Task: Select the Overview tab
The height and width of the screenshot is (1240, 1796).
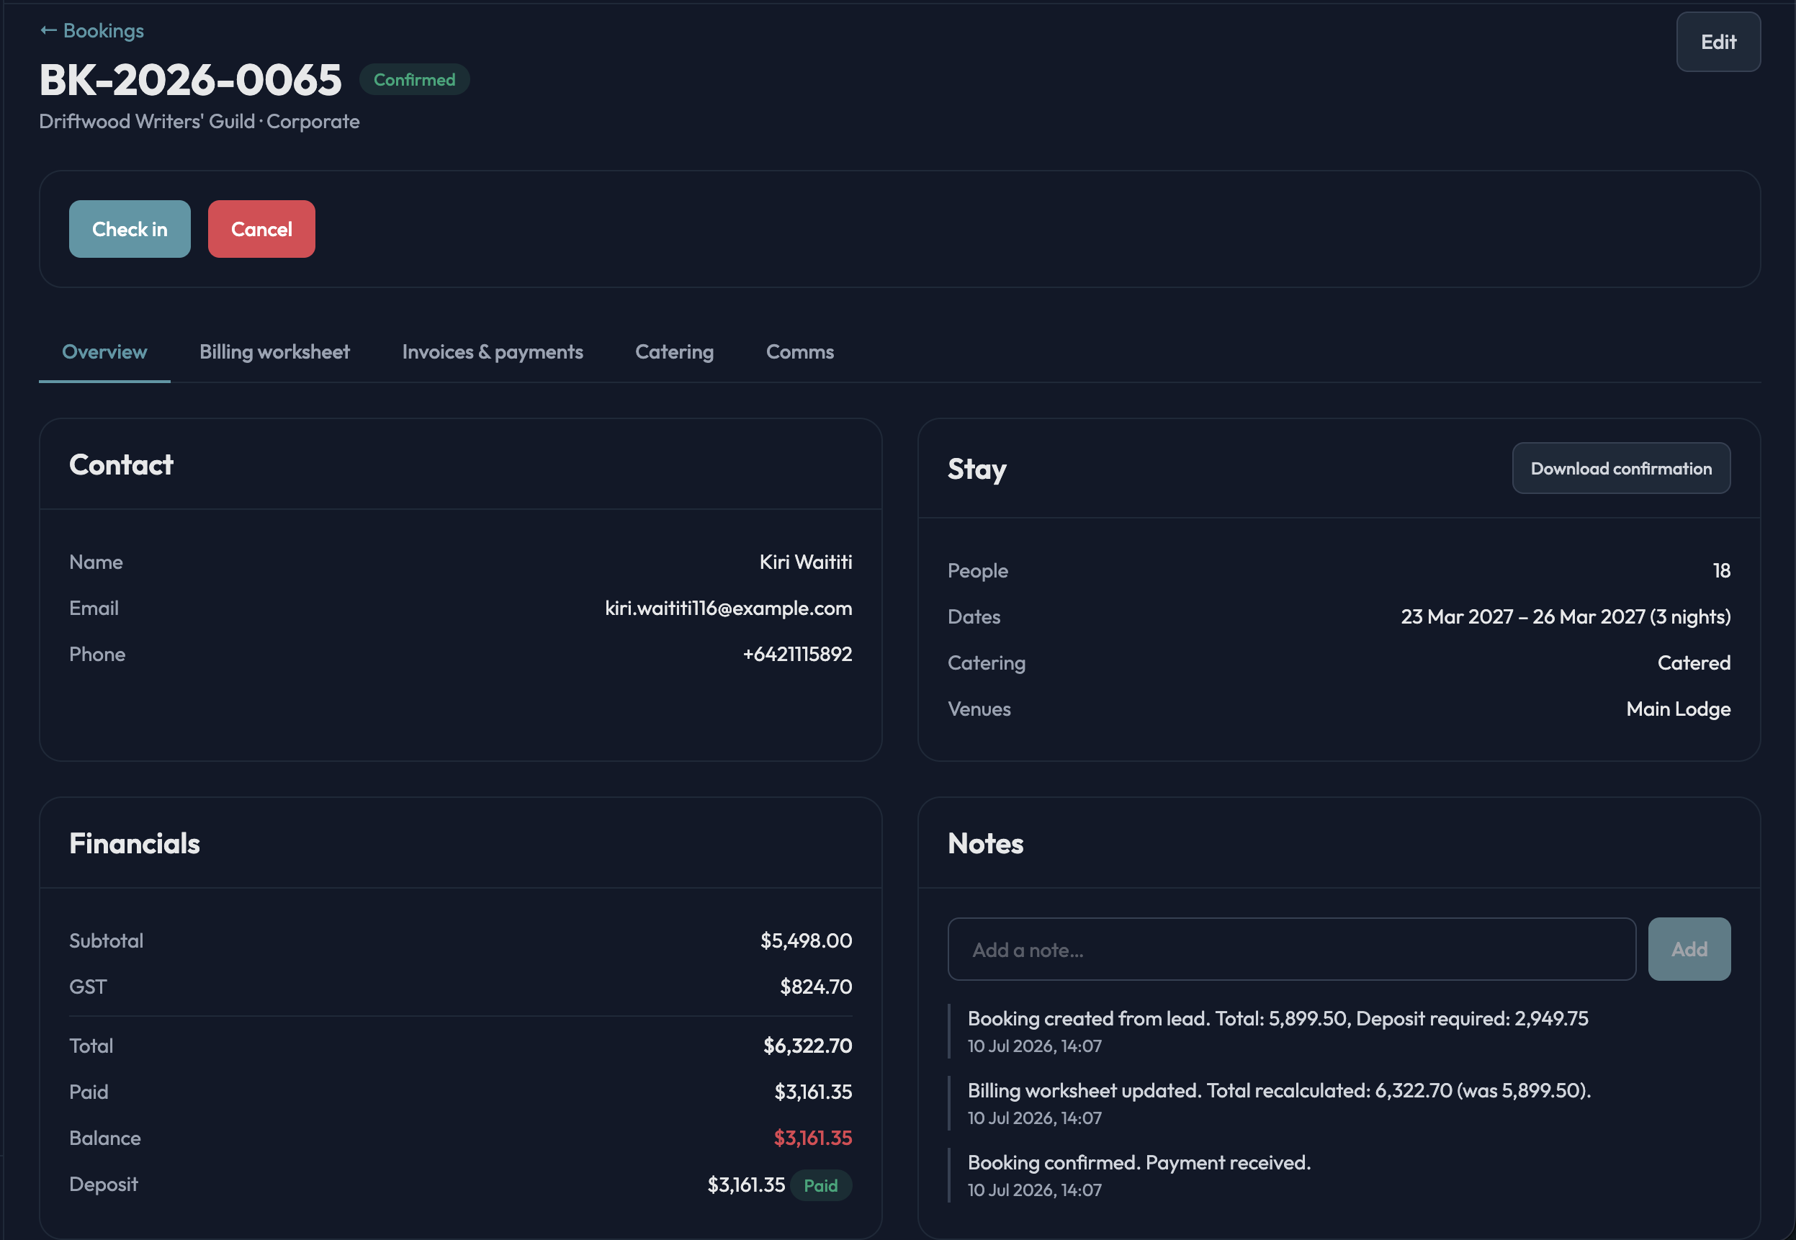Action: 104,352
